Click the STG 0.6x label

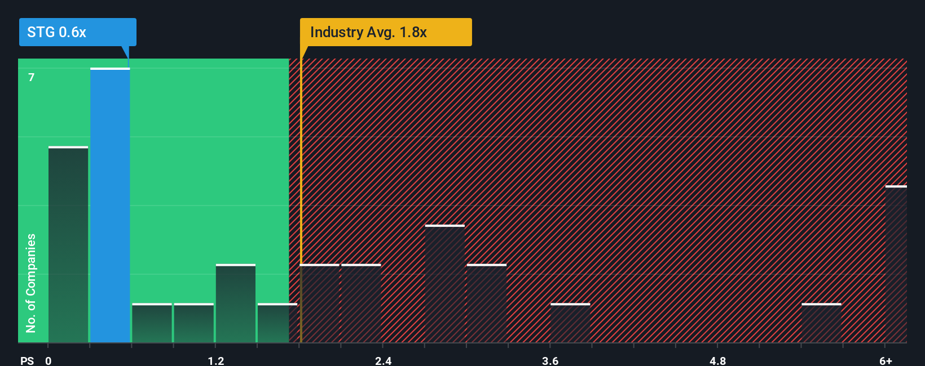pyautogui.click(x=78, y=32)
